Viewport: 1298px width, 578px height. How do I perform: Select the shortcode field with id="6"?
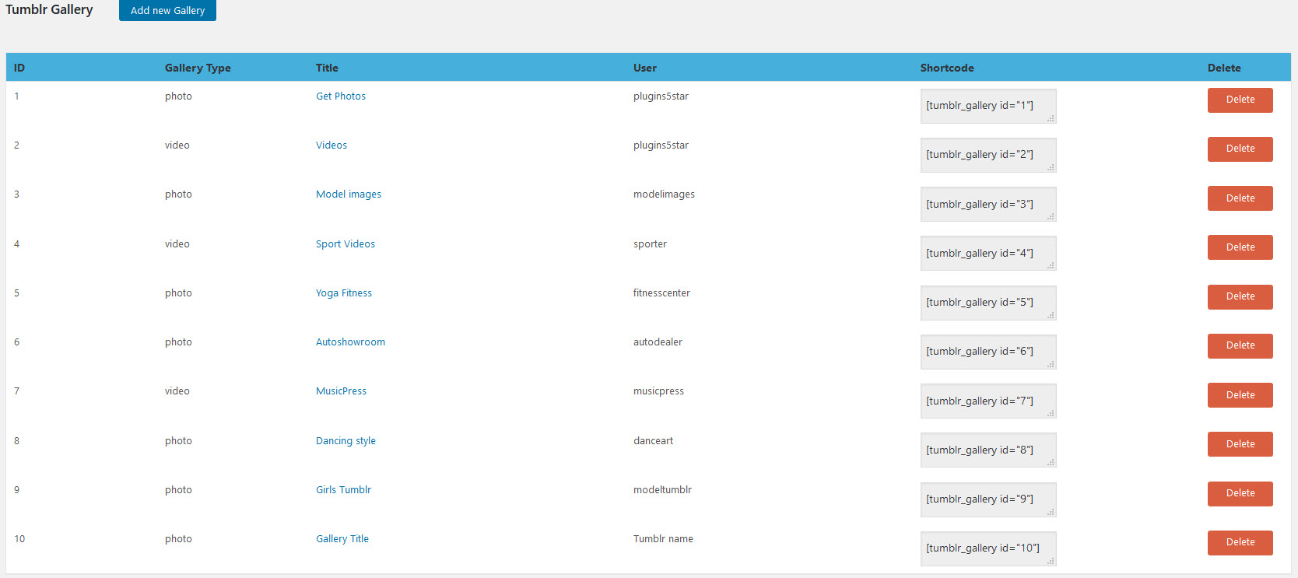[988, 352]
